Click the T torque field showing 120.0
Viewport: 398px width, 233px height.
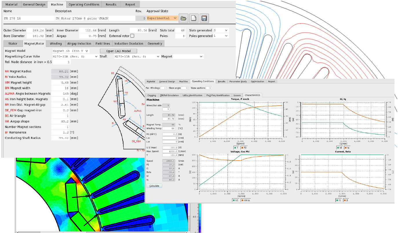[x=170, y=155]
